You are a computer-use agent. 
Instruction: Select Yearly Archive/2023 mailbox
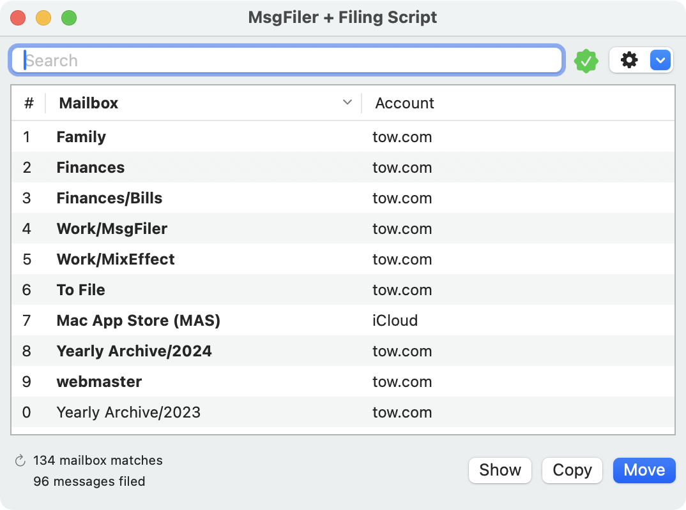[128, 412]
